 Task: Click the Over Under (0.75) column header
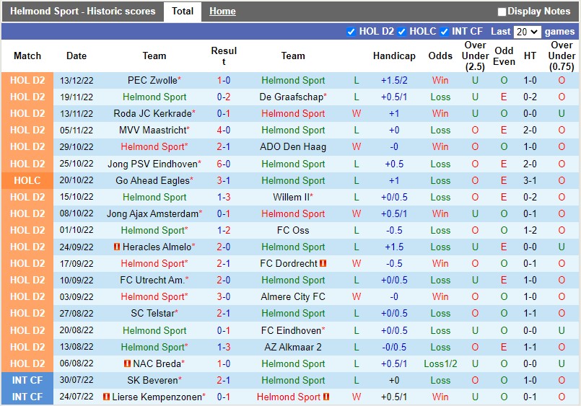pos(562,56)
